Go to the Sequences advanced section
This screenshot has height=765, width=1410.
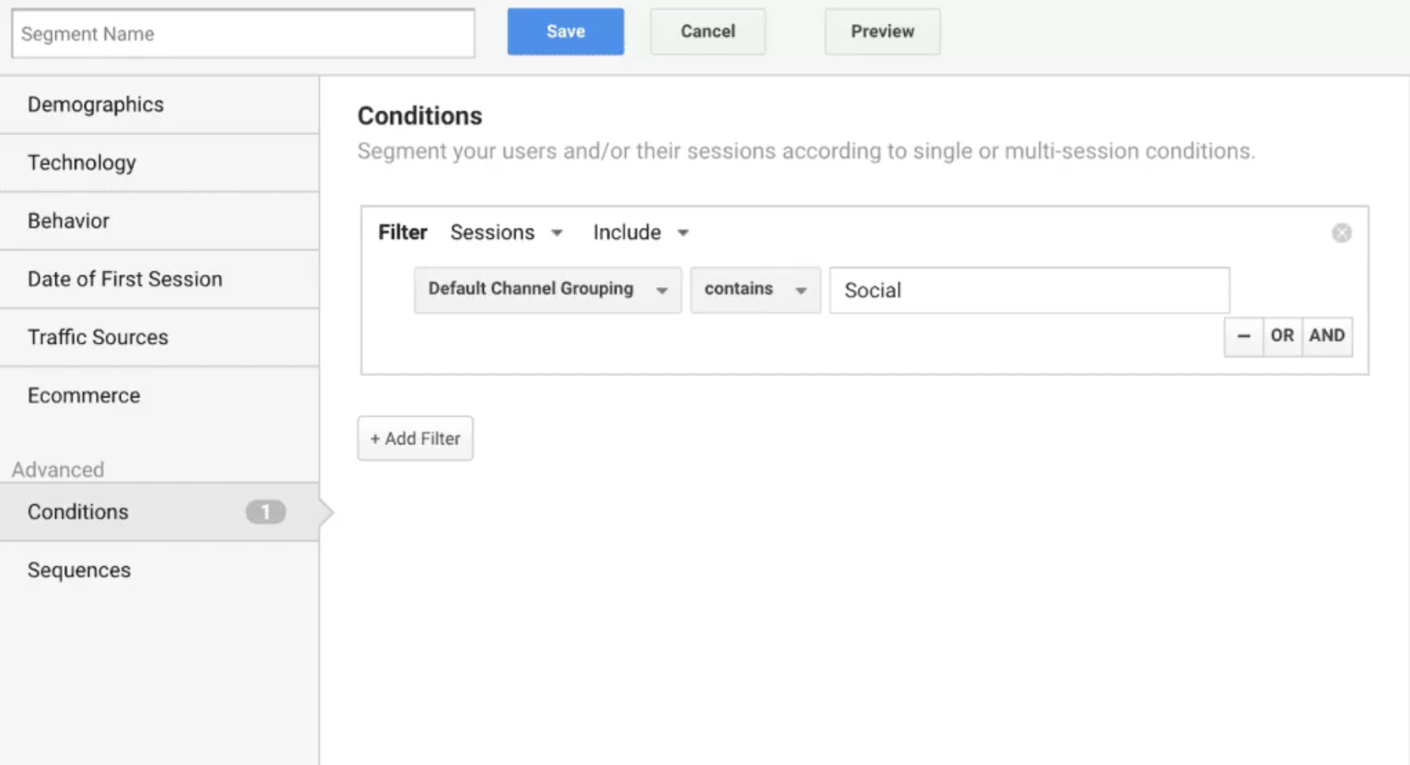tap(159, 570)
